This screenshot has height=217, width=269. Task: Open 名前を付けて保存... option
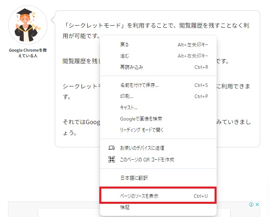click(158, 85)
